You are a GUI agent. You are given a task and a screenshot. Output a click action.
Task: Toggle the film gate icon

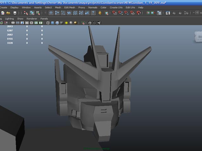click(18, 23)
